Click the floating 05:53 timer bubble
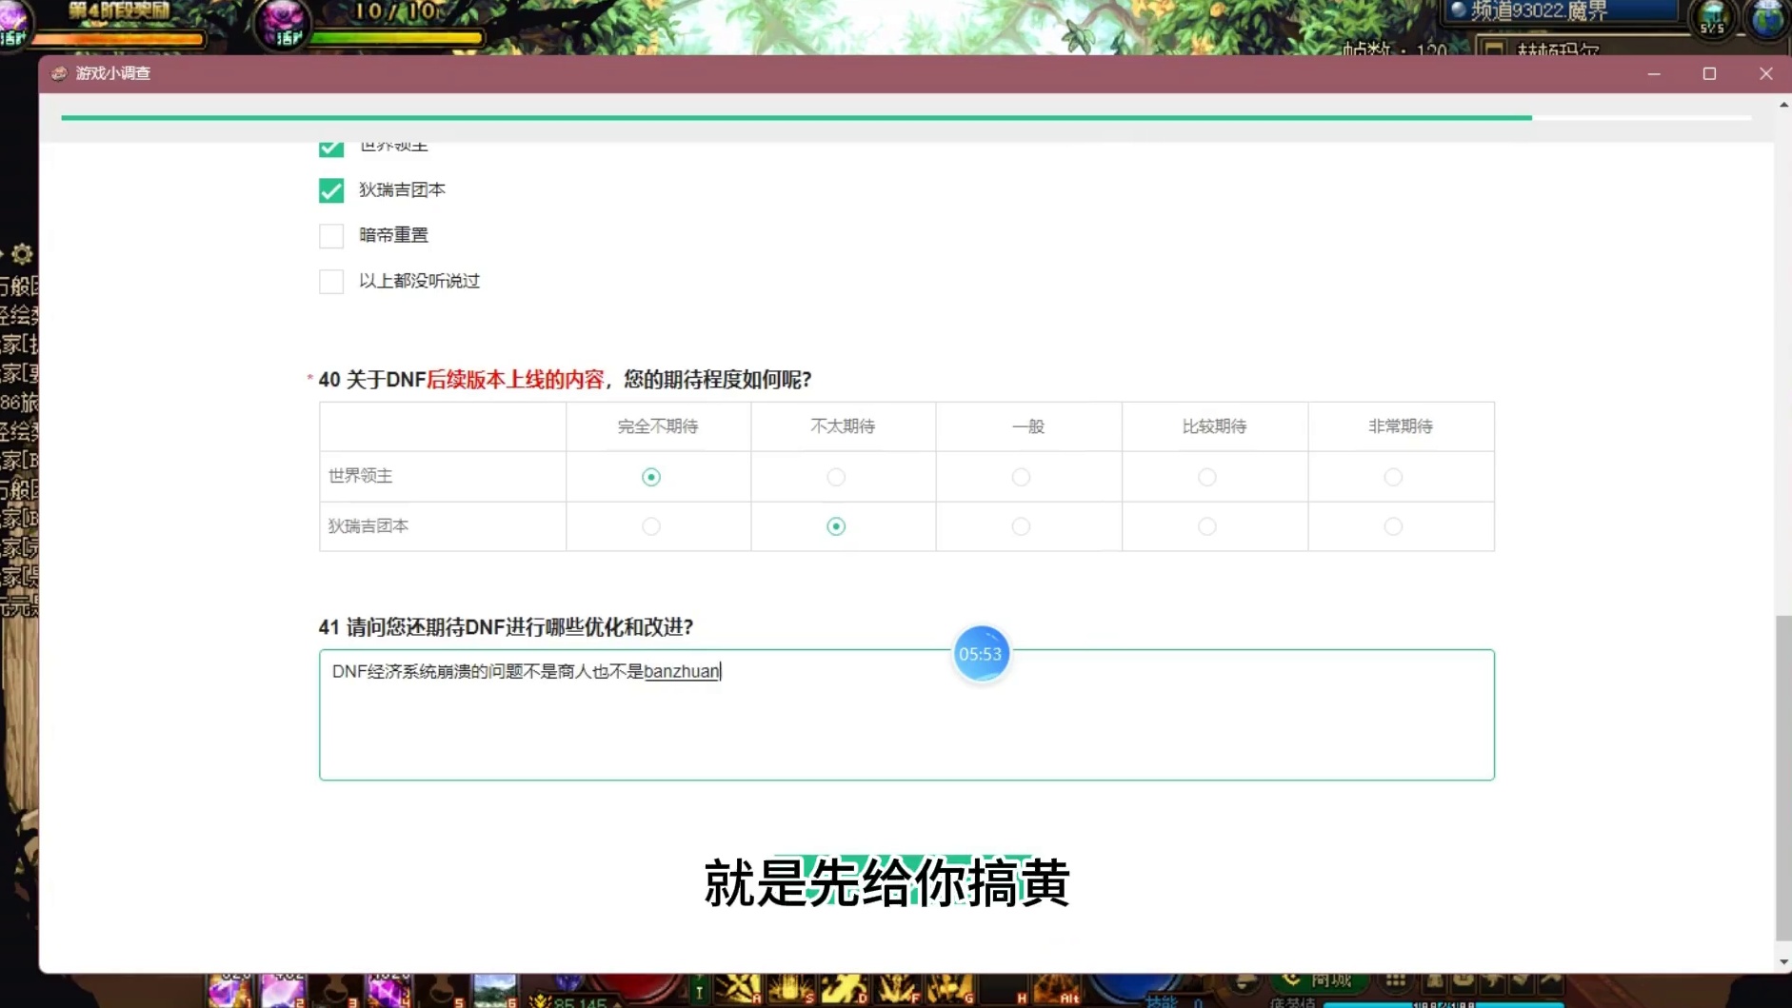 tap(980, 654)
